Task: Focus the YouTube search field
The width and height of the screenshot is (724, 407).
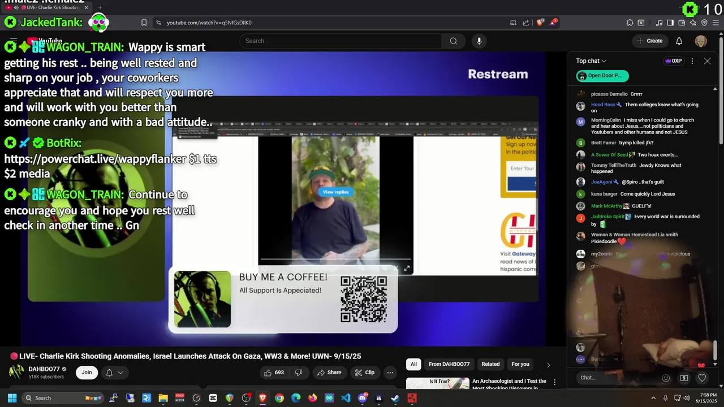Action: [341, 41]
